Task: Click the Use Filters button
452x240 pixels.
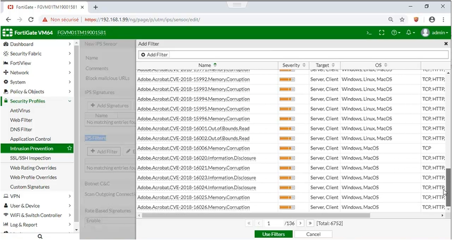Action: pos(270,234)
